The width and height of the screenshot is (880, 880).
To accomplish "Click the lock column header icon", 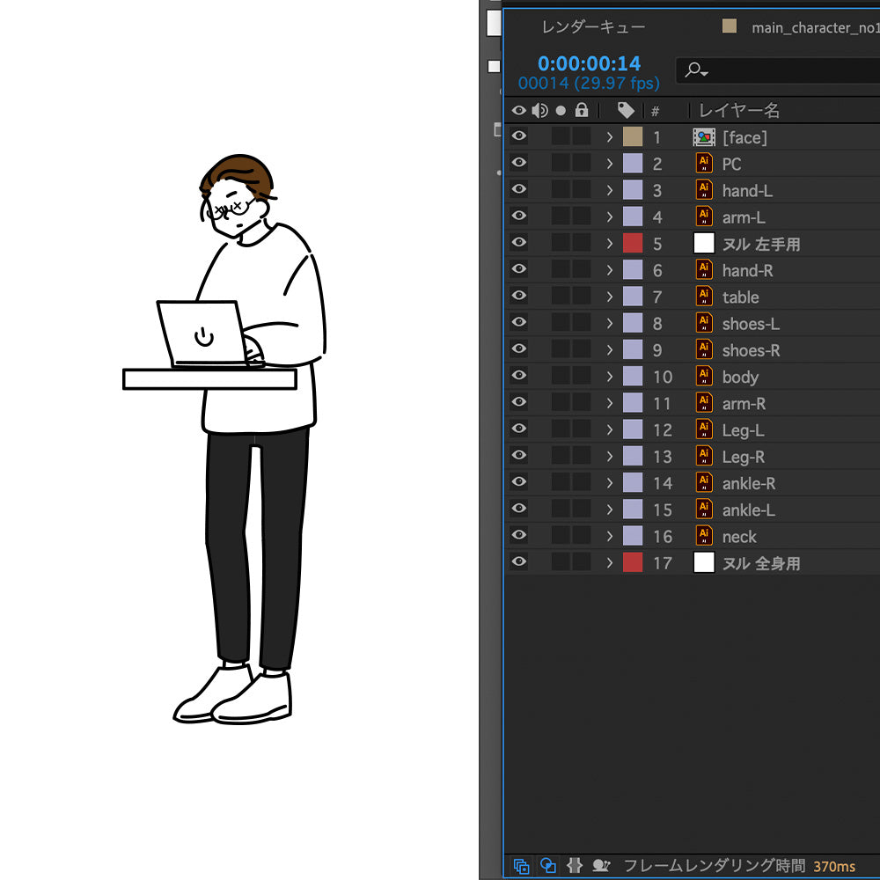I will coord(582,110).
